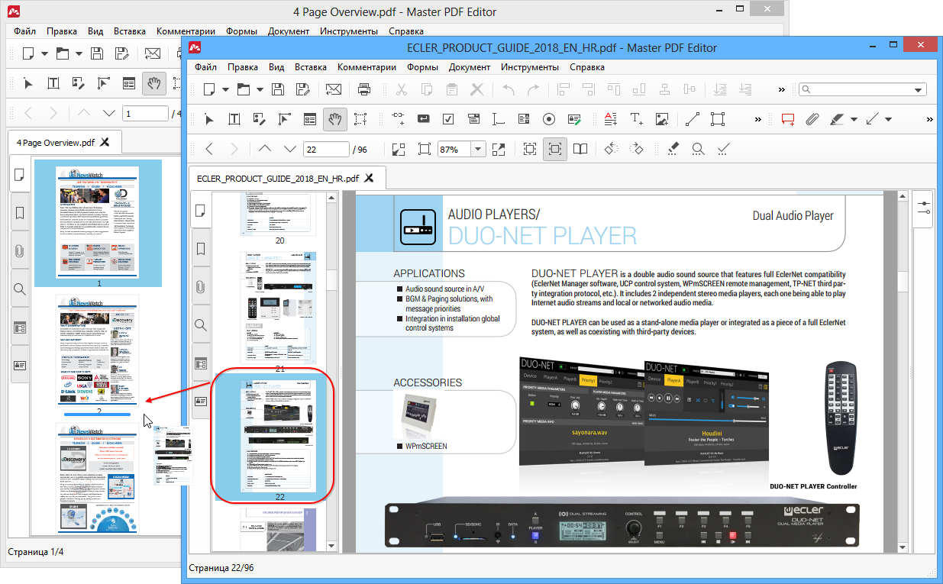Viewport: 943px width, 584px height.
Task: Expand the Highlight tool dropdown arrow
Action: coord(854,119)
